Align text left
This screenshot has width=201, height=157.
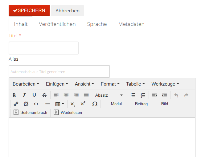click(x=56, y=95)
